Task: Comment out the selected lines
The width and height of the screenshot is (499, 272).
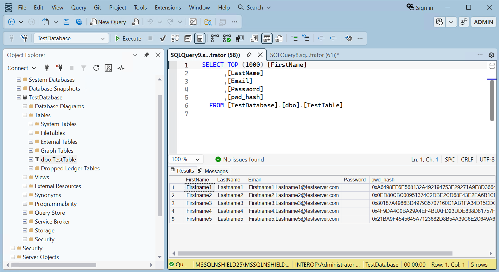Action: tap(294, 38)
